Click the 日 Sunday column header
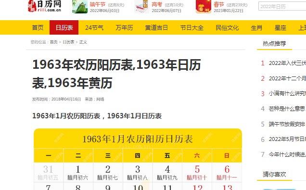Image resolution: width=306 pixels, height=190 pixels. pos(227,155)
